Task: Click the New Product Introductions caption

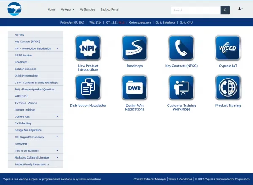Action: point(88,68)
